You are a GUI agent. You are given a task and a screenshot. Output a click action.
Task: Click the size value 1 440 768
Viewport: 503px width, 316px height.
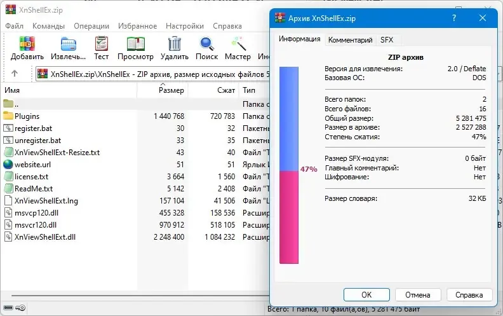[x=169, y=116]
